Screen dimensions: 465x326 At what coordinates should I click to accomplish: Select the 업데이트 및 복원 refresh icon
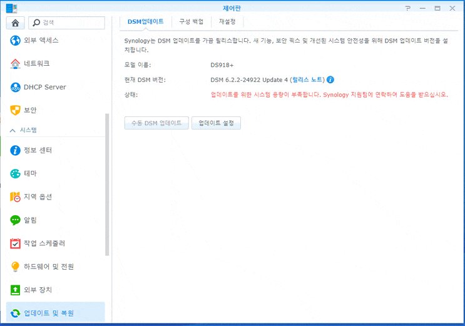pyautogui.click(x=15, y=313)
